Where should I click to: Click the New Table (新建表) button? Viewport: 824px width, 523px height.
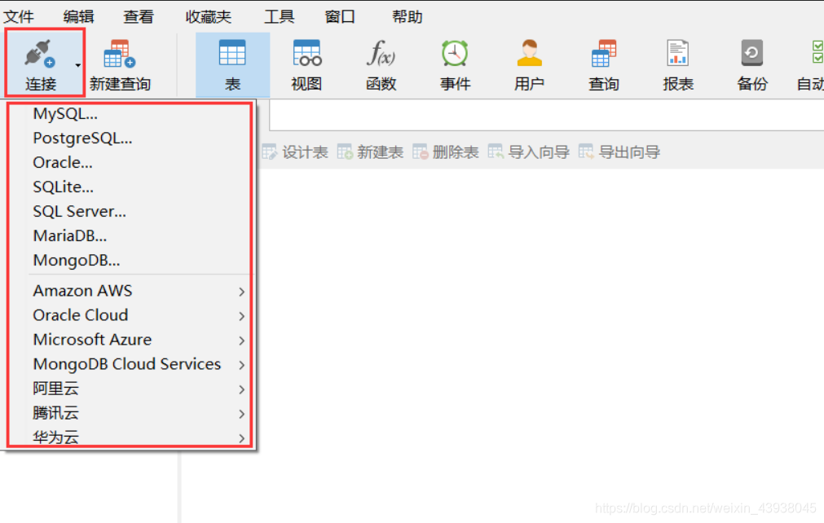coord(370,152)
